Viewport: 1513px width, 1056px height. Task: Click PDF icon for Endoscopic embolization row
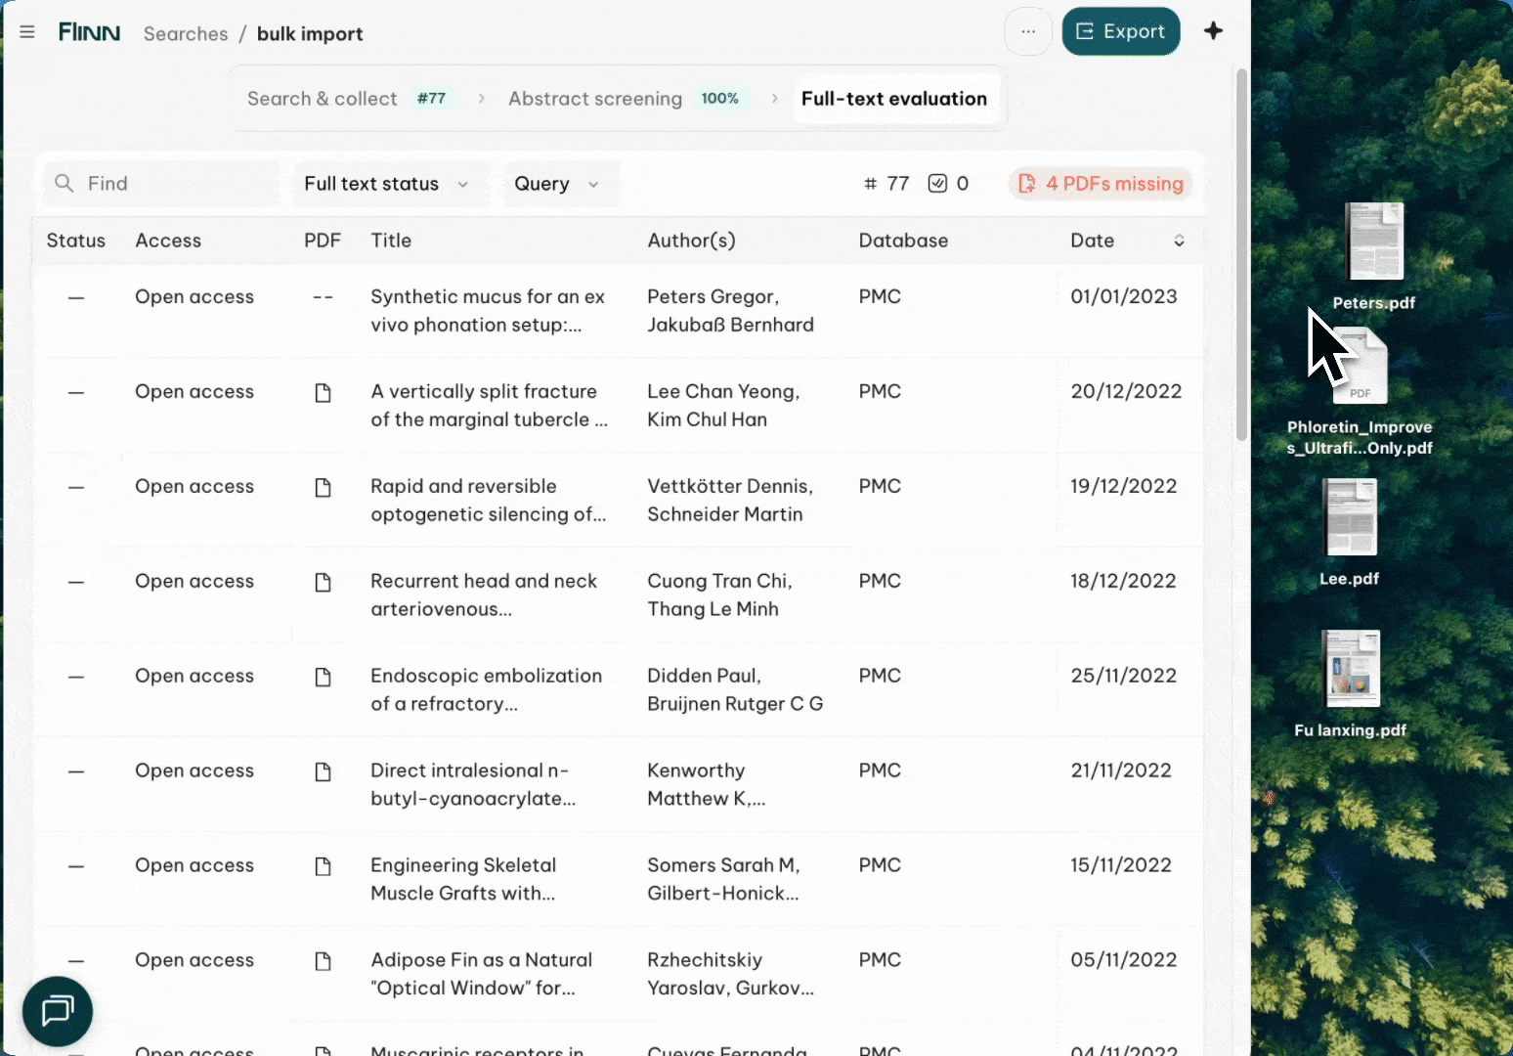pos(323,678)
